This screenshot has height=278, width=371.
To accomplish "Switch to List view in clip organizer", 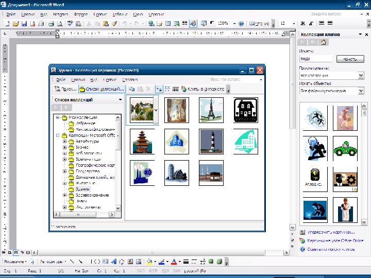I will pos(167,89).
